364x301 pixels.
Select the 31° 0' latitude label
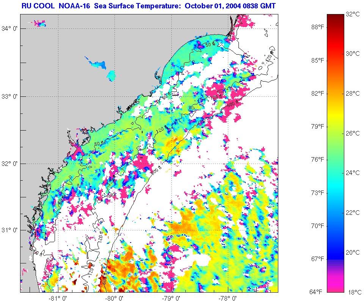[9, 230]
